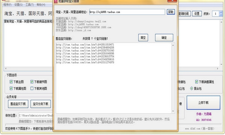Click the 保存位置 path field
The width and height of the screenshot is (225, 135).
[x=36, y=116]
